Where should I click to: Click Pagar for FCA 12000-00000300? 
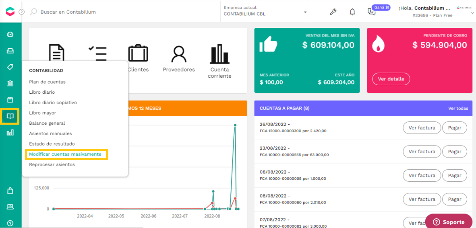tap(455, 127)
